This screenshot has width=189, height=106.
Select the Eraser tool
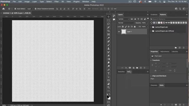point(108,56)
